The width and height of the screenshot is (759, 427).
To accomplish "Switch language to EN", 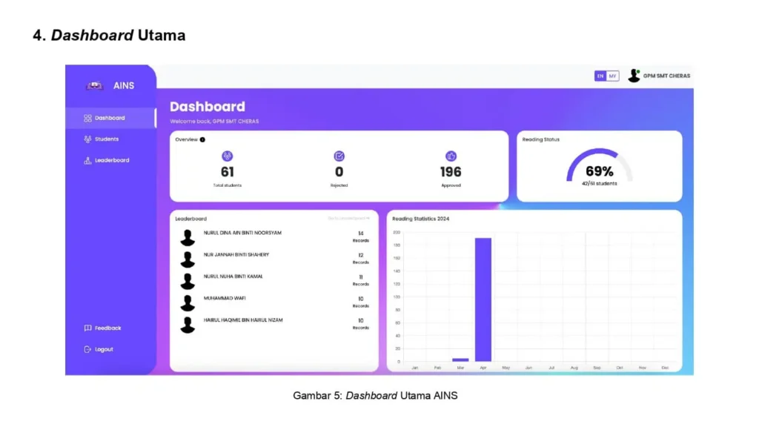I will 600,76.
